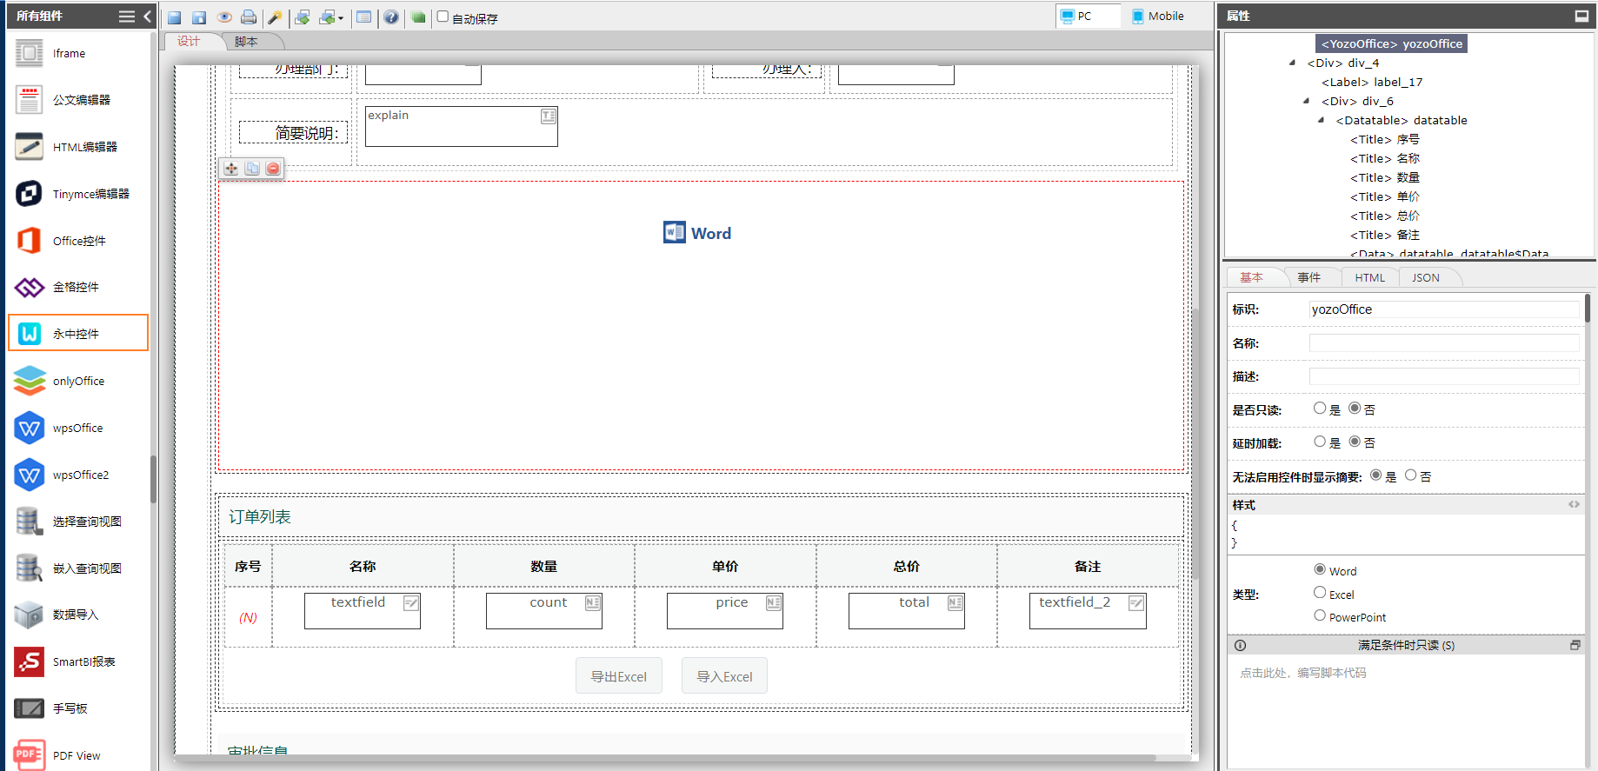The image size is (1598, 771).
Task: Click the 导出Excel button
Action: [x=619, y=676]
